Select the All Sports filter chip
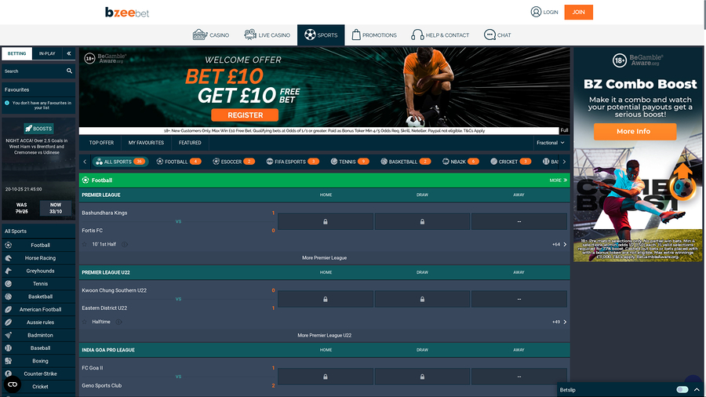The width and height of the screenshot is (706, 397). pyautogui.click(x=120, y=162)
